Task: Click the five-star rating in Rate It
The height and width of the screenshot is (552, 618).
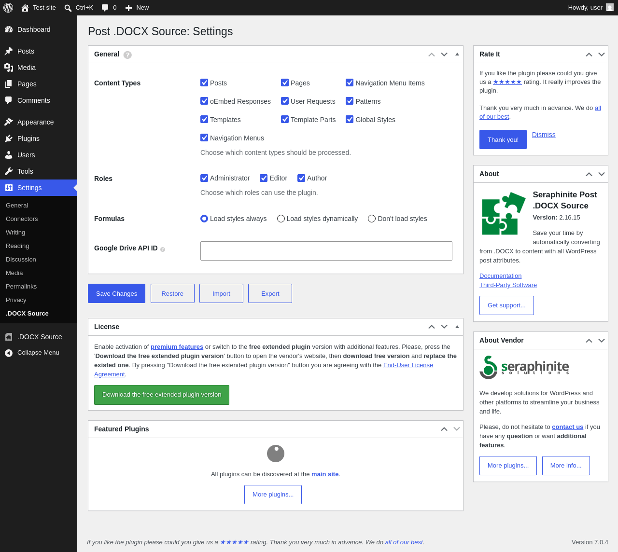Action: 507,82
